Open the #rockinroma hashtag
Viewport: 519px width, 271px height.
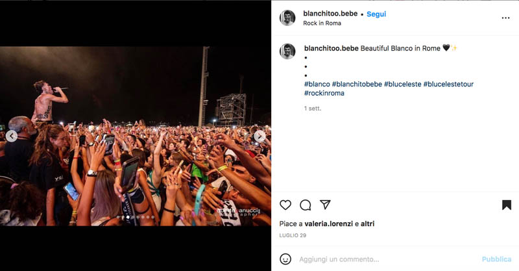[x=324, y=93]
